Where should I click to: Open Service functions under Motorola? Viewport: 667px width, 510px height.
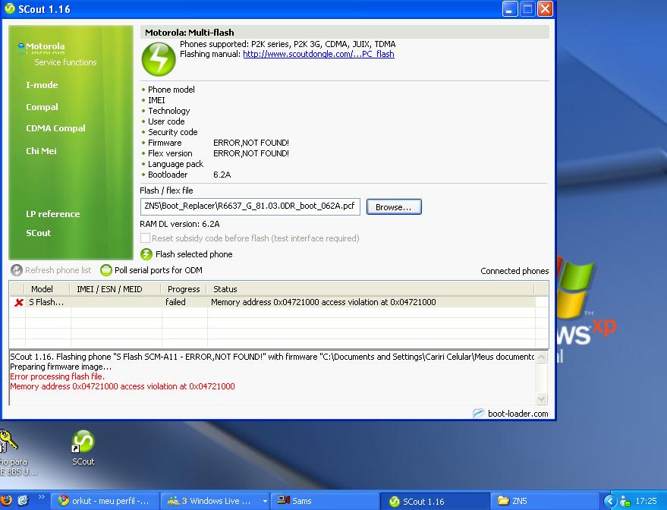coord(65,62)
